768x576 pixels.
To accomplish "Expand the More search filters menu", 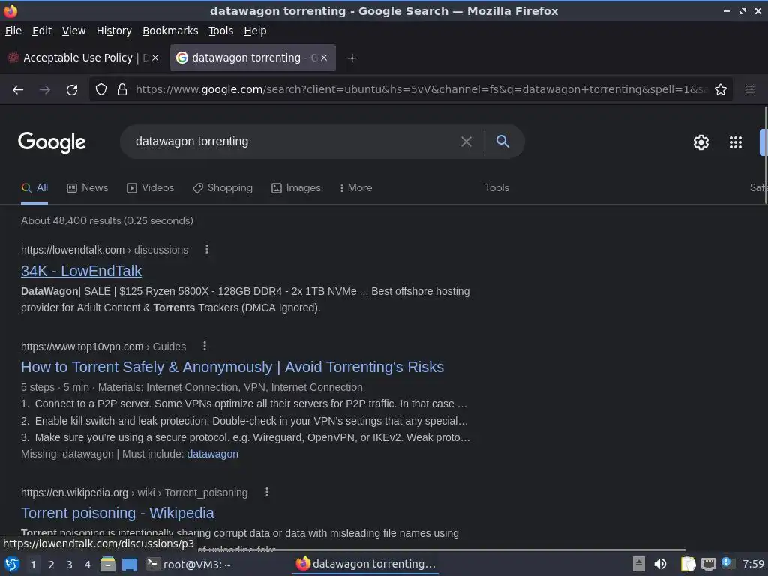I will click(x=355, y=188).
